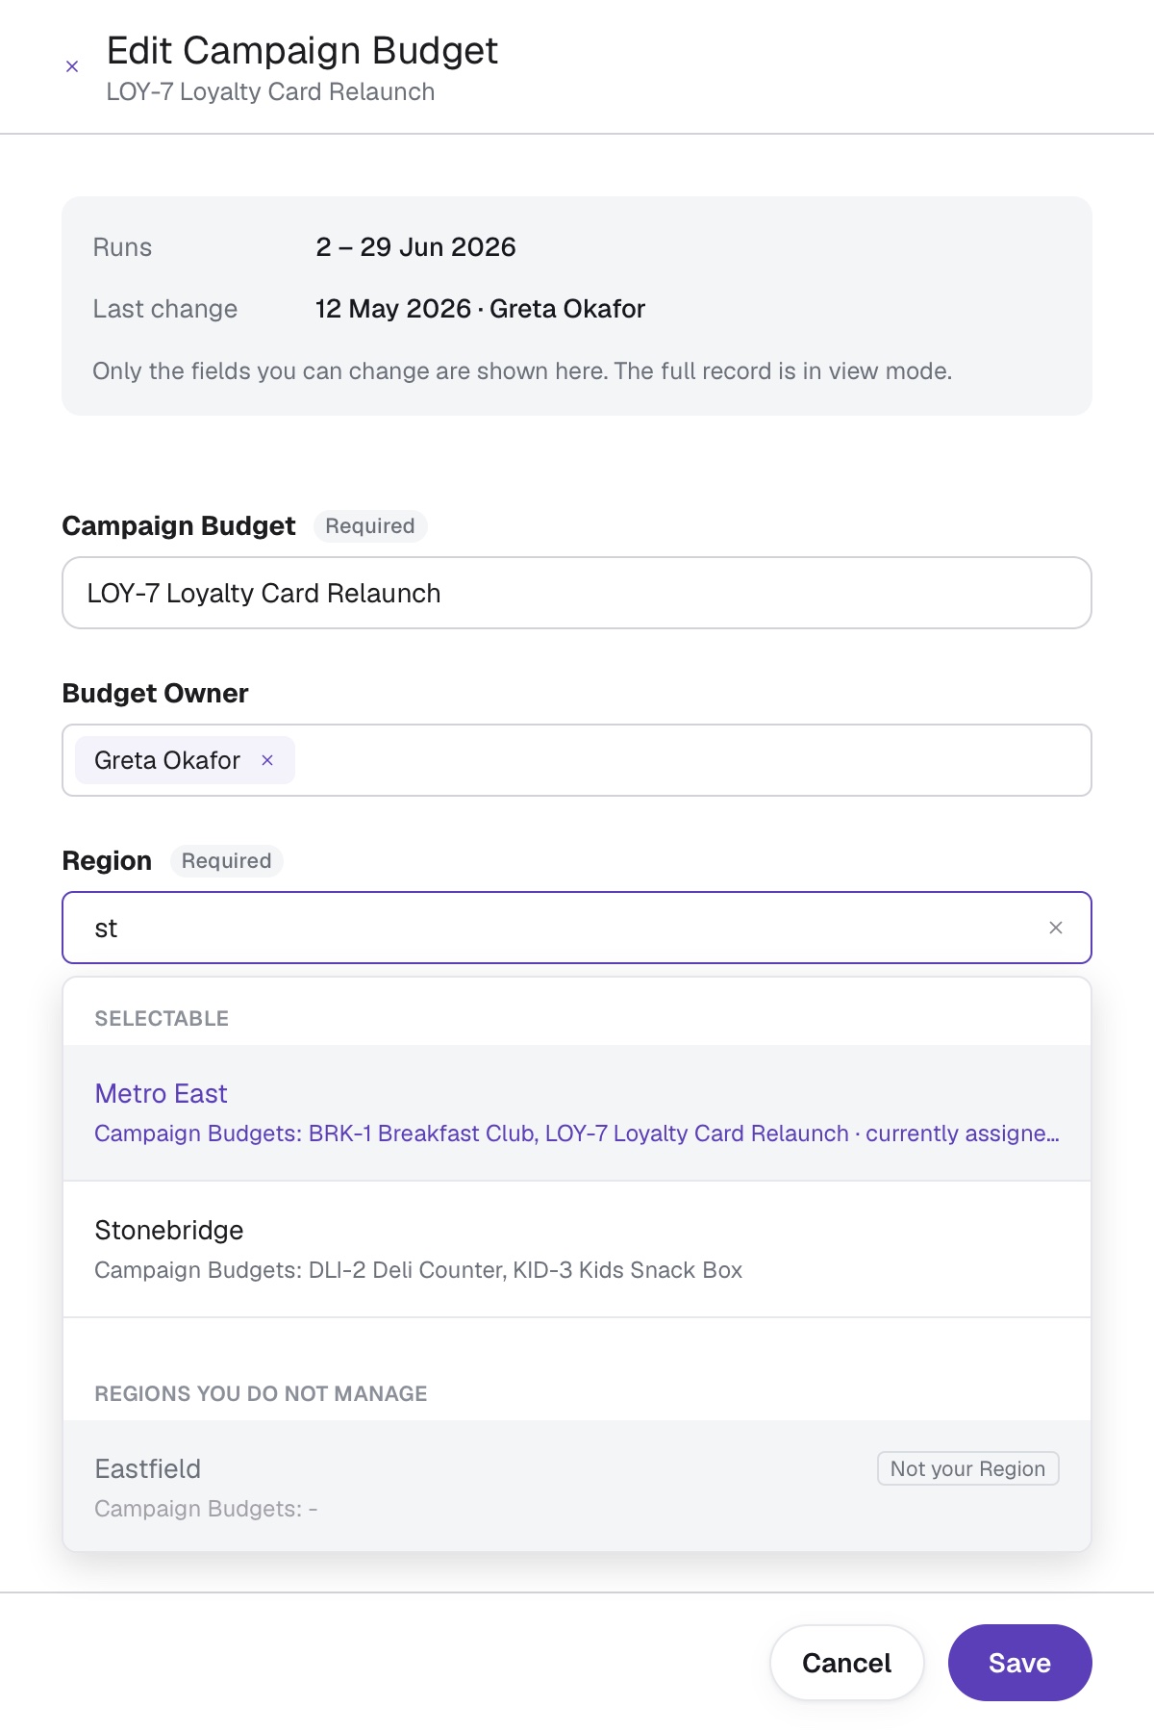Click the Not your Region badge
The image size is (1154, 1732).
pyautogui.click(x=967, y=1468)
